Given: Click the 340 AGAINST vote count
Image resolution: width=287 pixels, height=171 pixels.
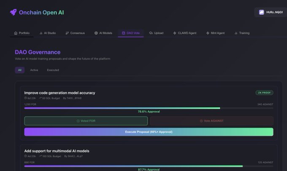Looking at the screenshot, I should click(x=265, y=104).
